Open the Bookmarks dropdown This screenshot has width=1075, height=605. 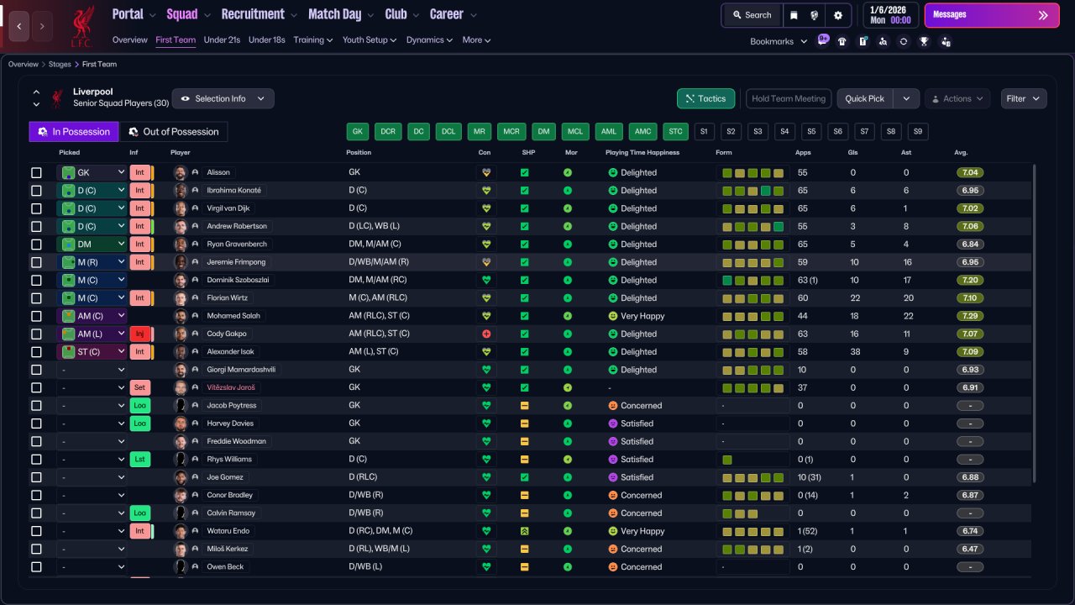click(x=779, y=41)
